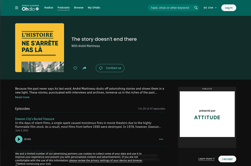
Task: Open the Podcasts tab
Action: coord(63,7)
